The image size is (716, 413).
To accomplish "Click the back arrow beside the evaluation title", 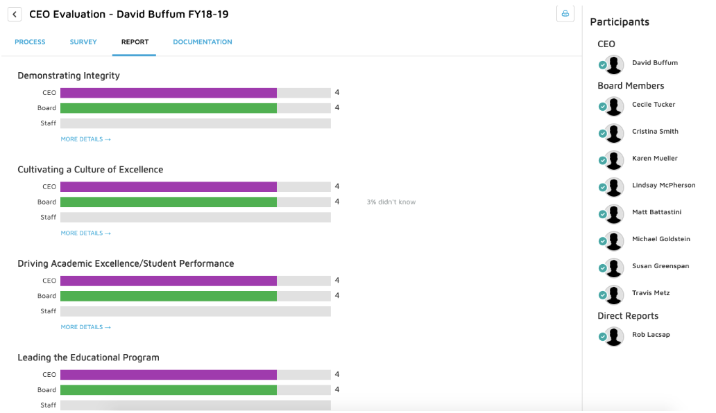I will coord(15,14).
